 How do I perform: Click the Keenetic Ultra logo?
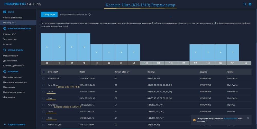tap(23, 4)
